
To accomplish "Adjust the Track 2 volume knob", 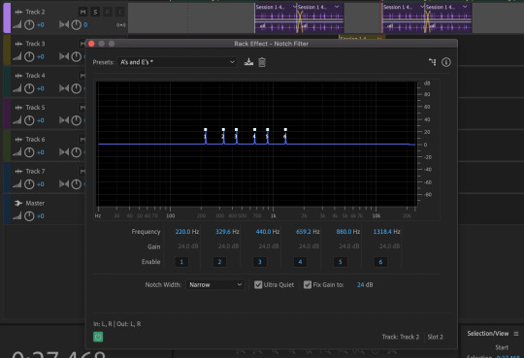I will (29, 24).
